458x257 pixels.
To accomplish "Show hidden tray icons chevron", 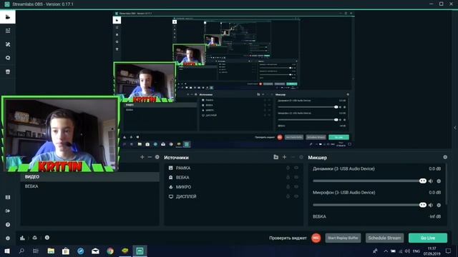I will (386, 251).
